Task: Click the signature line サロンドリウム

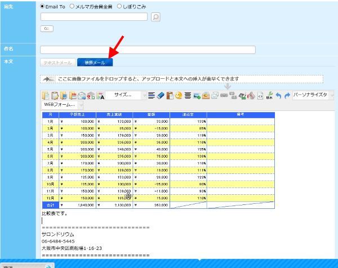Action: pos(58,234)
